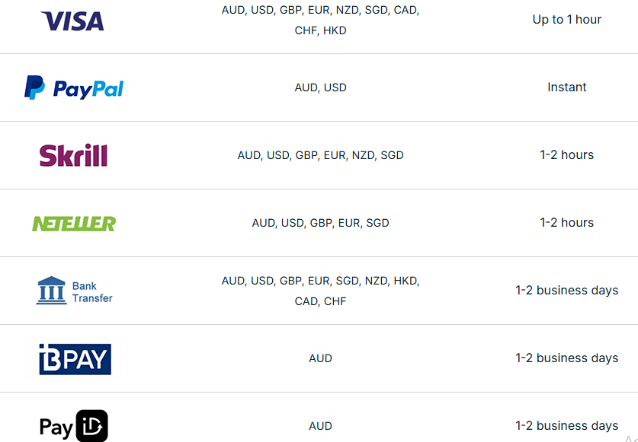Click the VISA supported currencies list

click(x=320, y=21)
